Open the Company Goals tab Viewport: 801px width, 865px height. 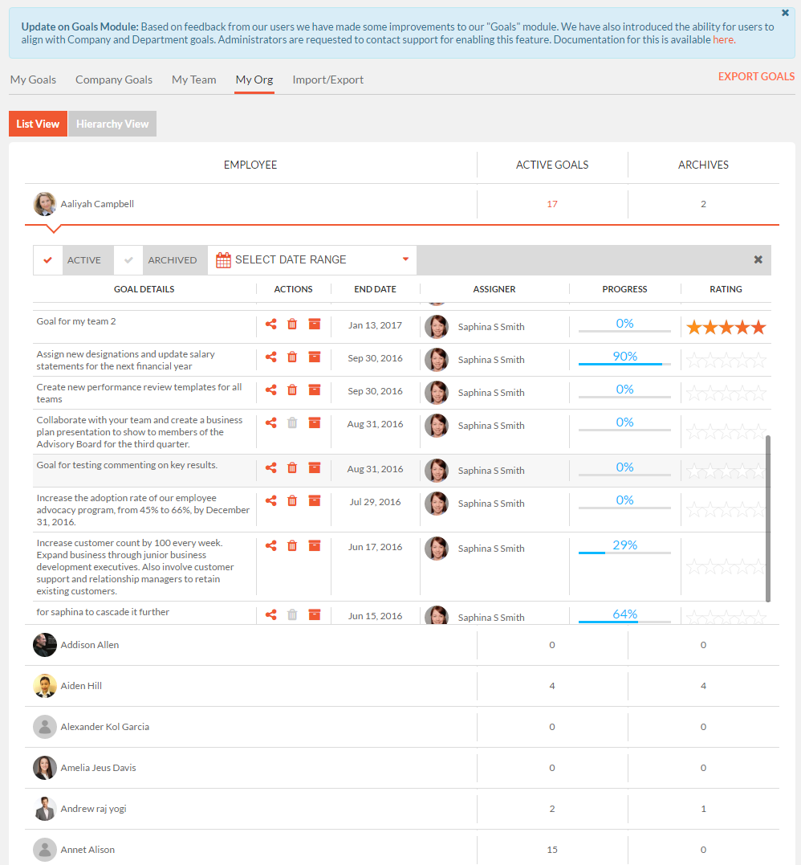coord(113,80)
